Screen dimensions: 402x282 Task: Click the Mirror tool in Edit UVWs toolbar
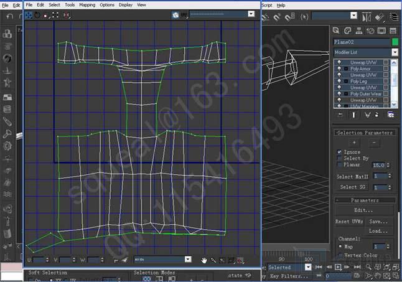click(67, 16)
